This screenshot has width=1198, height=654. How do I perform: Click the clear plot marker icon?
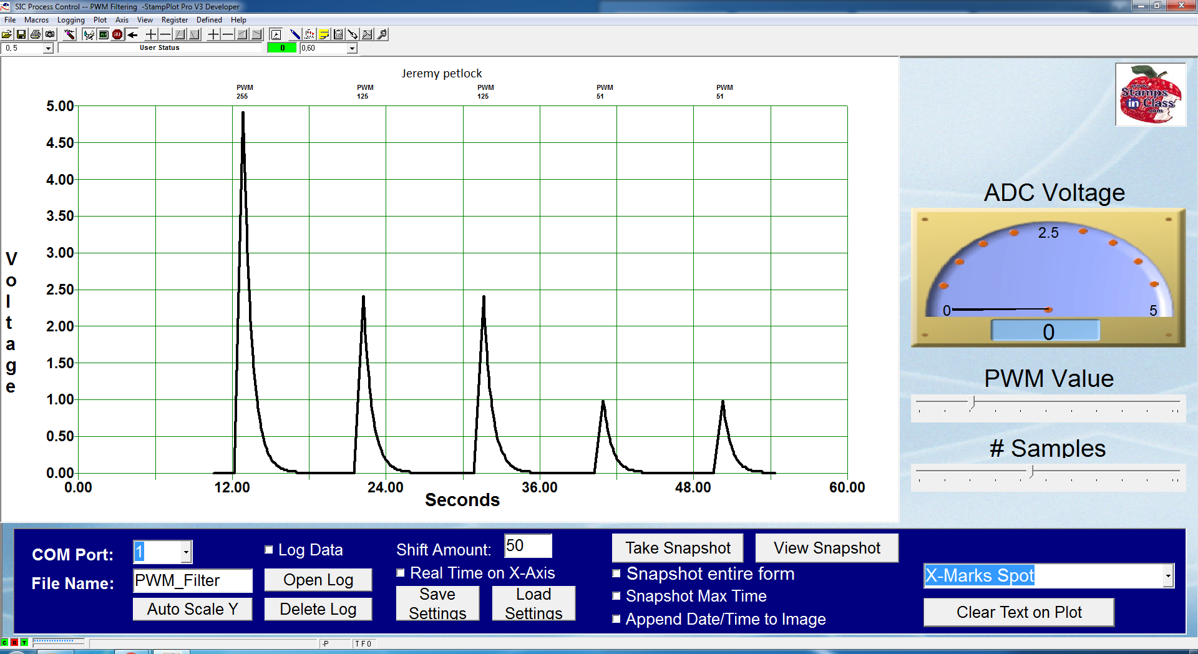coord(69,34)
